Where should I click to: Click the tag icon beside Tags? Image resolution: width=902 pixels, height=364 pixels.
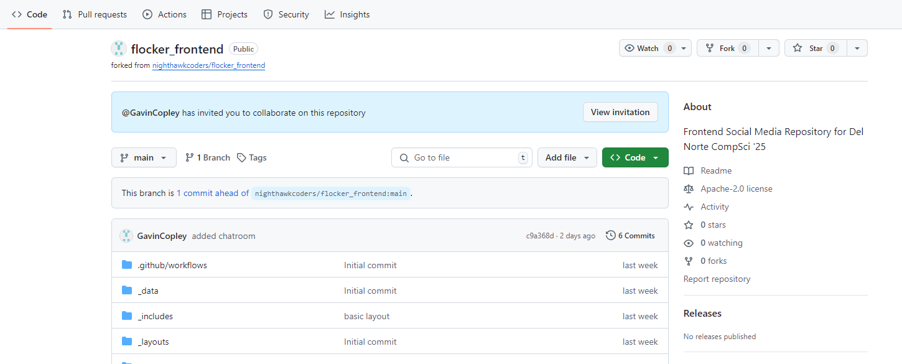[241, 157]
